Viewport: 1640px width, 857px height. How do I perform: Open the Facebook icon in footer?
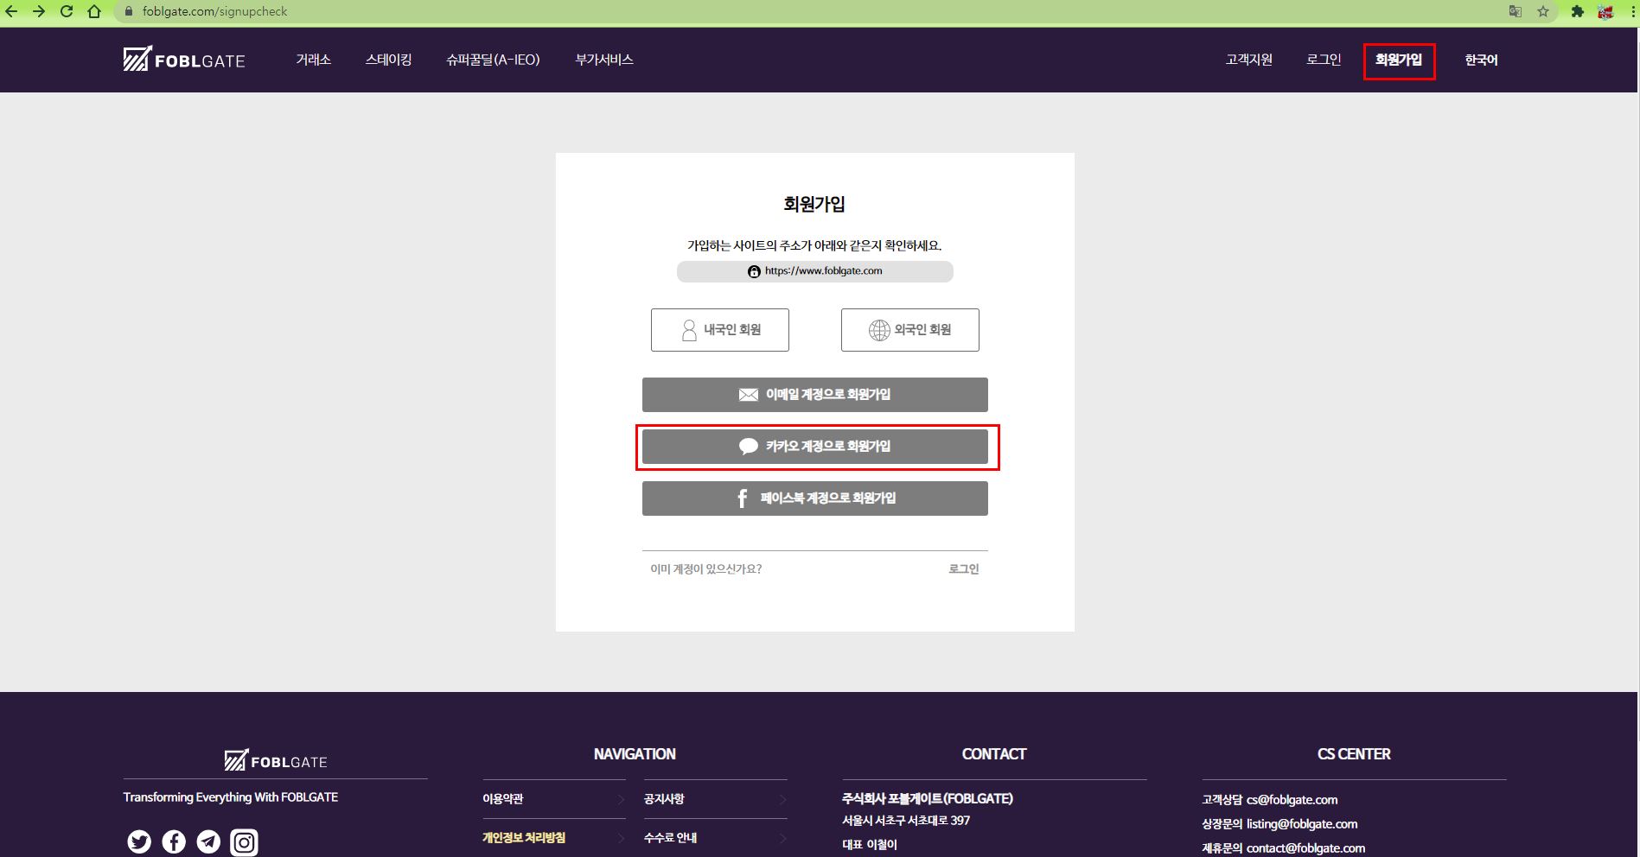pyautogui.click(x=174, y=841)
